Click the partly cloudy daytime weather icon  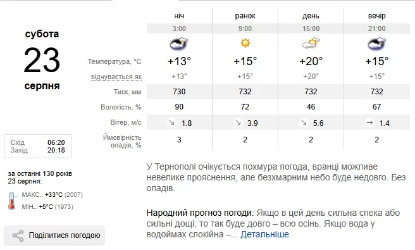pyautogui.click(x=311, y=43)
